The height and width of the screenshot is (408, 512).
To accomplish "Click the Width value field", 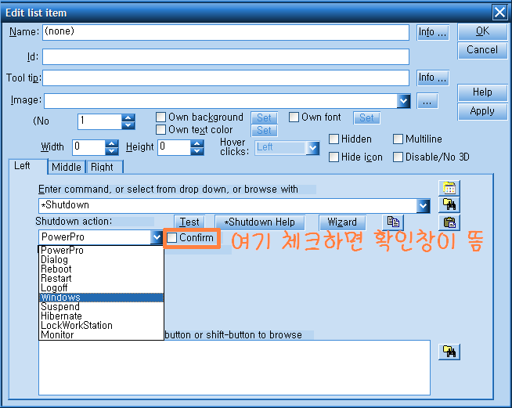I will 88,148.
